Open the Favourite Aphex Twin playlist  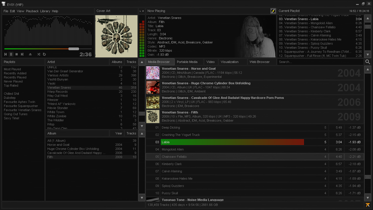click(x=20, y=102)
